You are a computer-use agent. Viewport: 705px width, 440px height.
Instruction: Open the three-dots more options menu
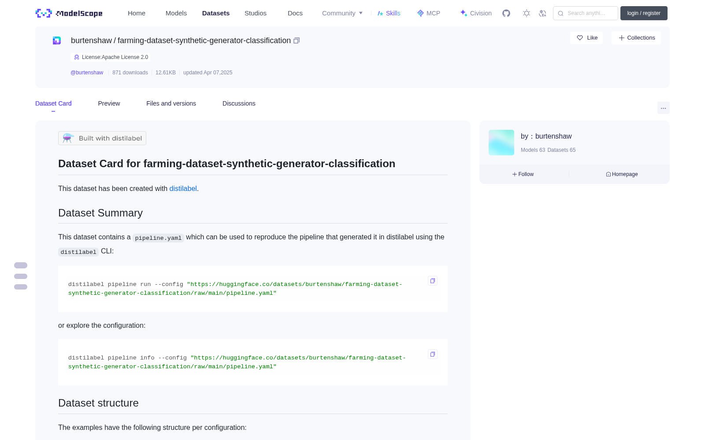click(x=663, y=108)
